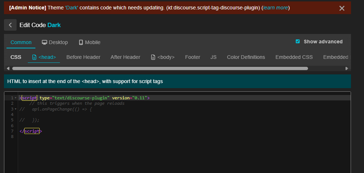The width and height of the screenshot is (364, 173).
Task: Open the Color Definitions tab
Action: 246,57
